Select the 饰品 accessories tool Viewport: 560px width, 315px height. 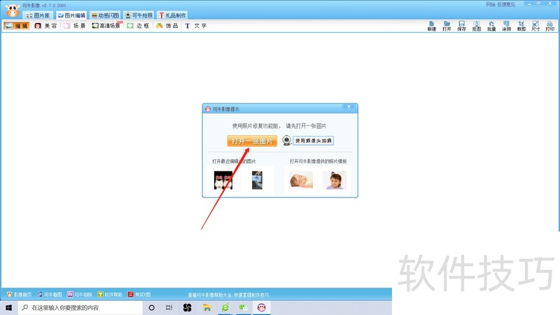point(167,26)
